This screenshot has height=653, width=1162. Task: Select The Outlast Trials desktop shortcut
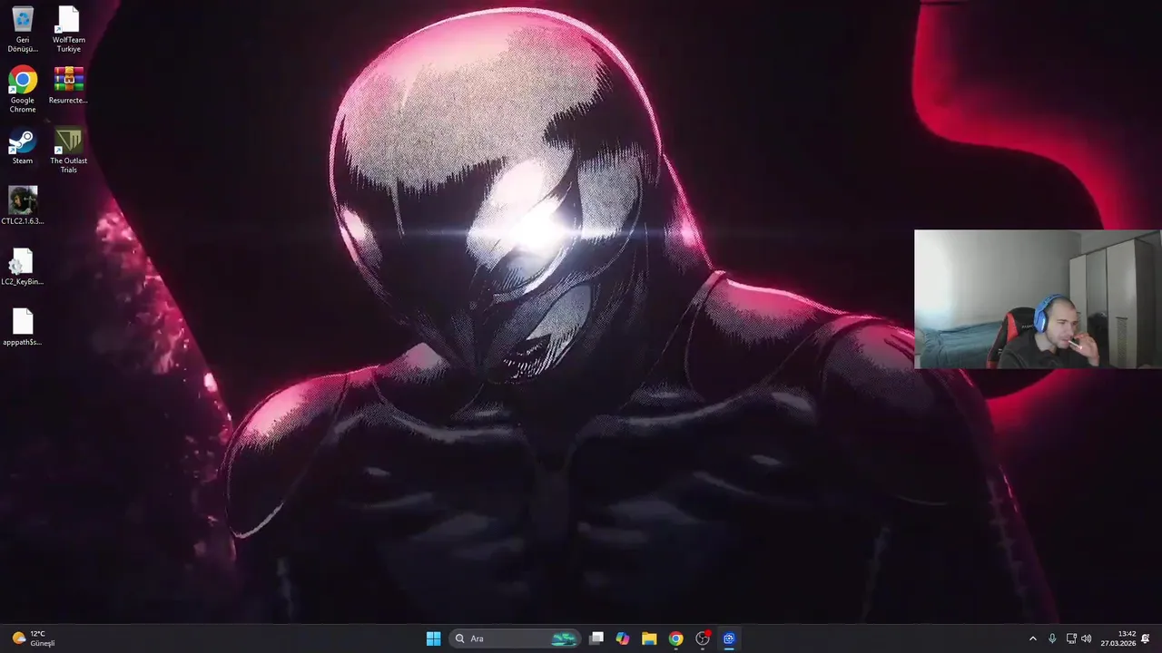[69, 151]
